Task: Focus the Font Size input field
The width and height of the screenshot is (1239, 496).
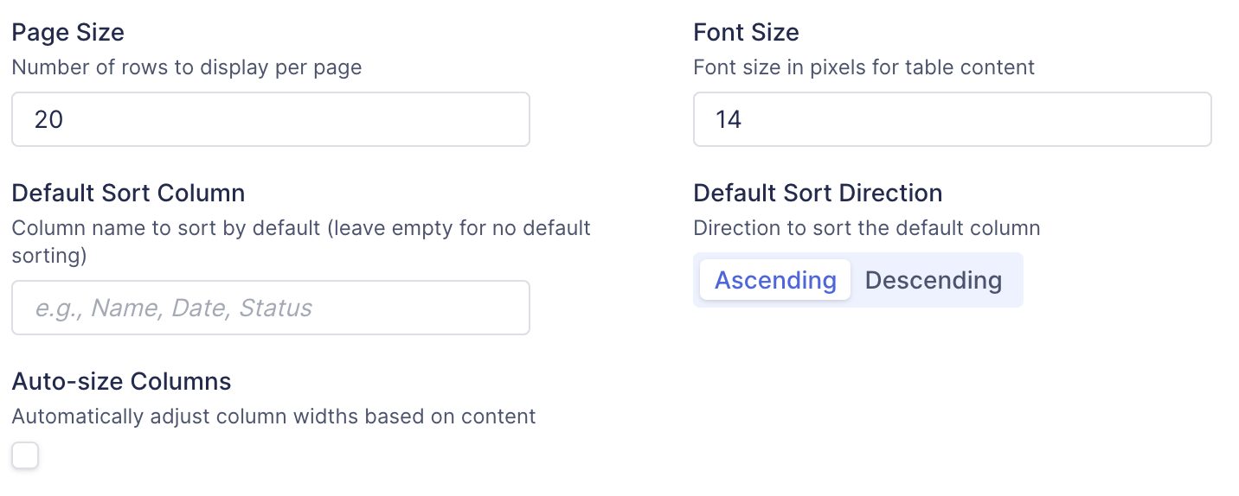Action: pos(952,119)
